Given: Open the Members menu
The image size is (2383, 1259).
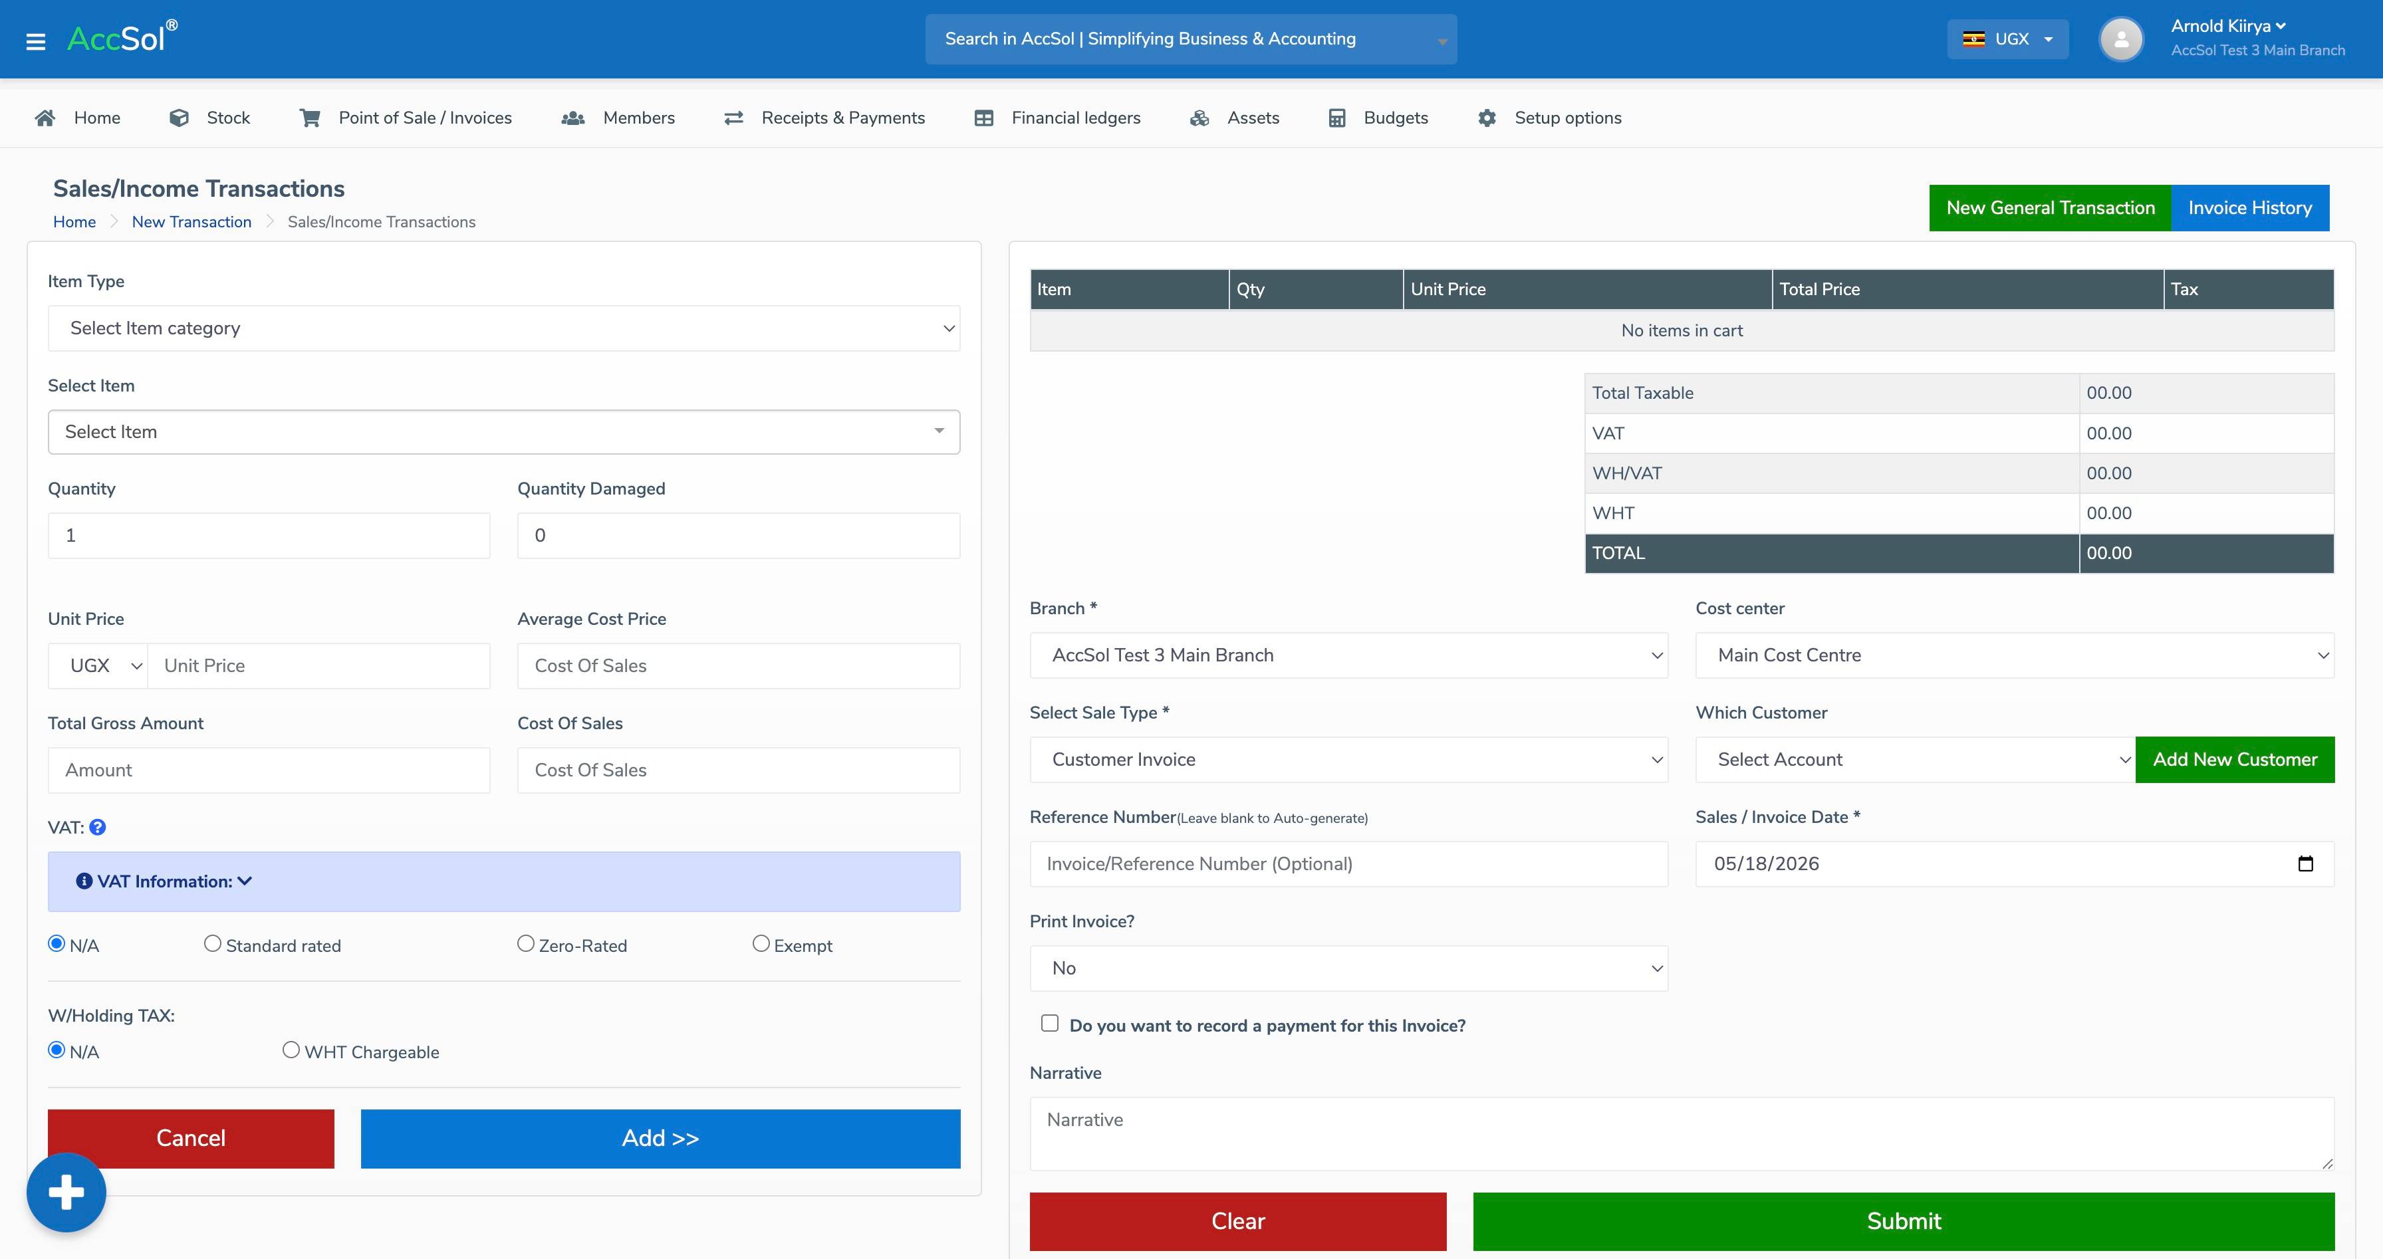Looking at the screenshot, I should [618, 118].
